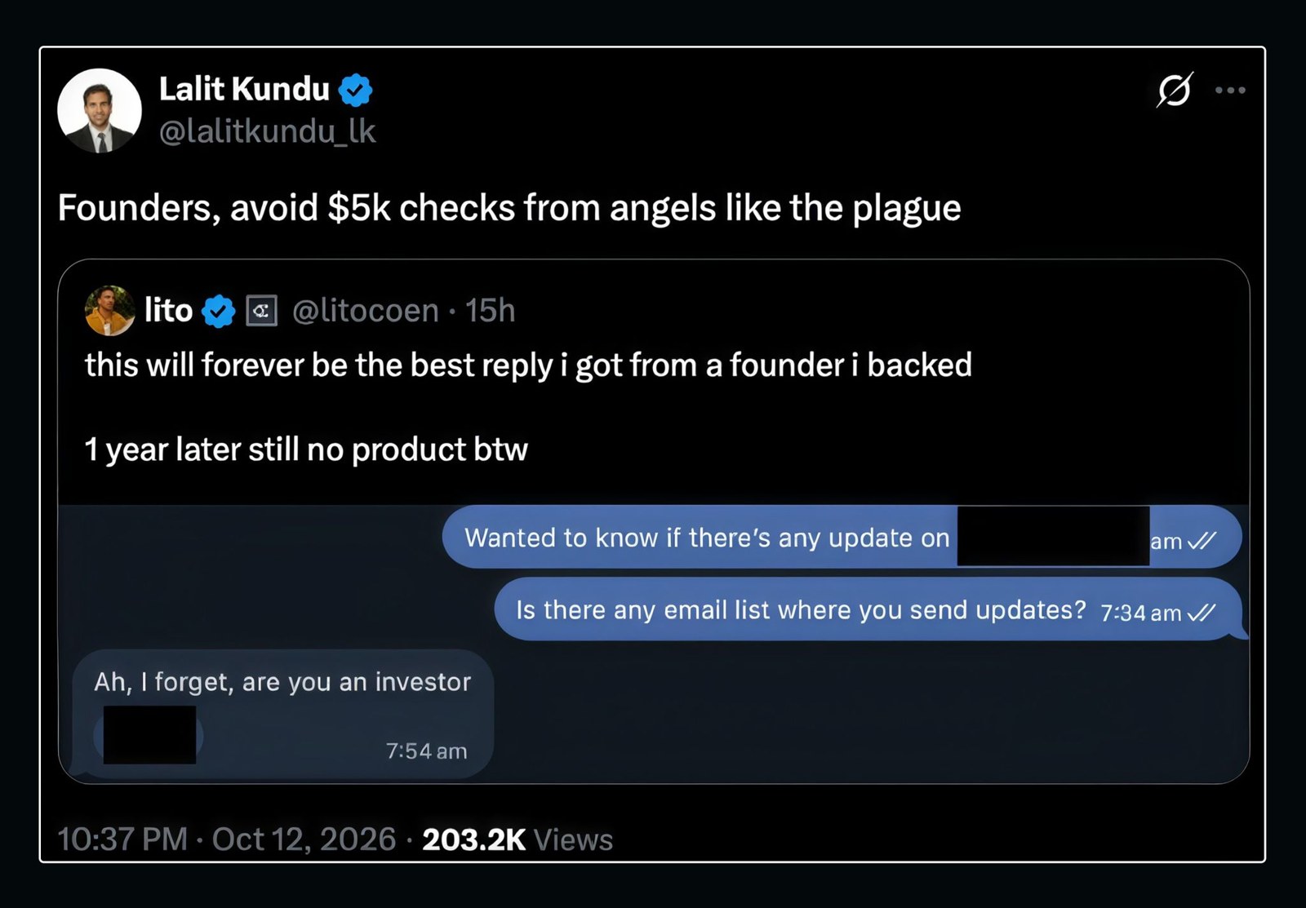The width and height of the screenshot is (1306, 908).
Task: Open the three-dot more options menu
Action: pyautogui.click(x=1230, y=90)
